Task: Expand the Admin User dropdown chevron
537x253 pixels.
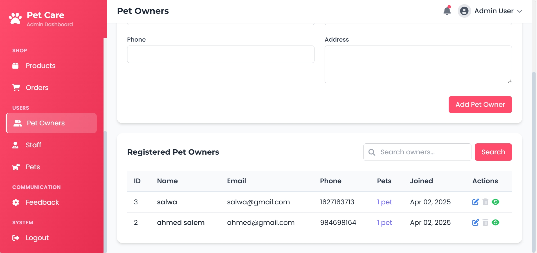Action: pyautogui.click(x=520, y=11)
